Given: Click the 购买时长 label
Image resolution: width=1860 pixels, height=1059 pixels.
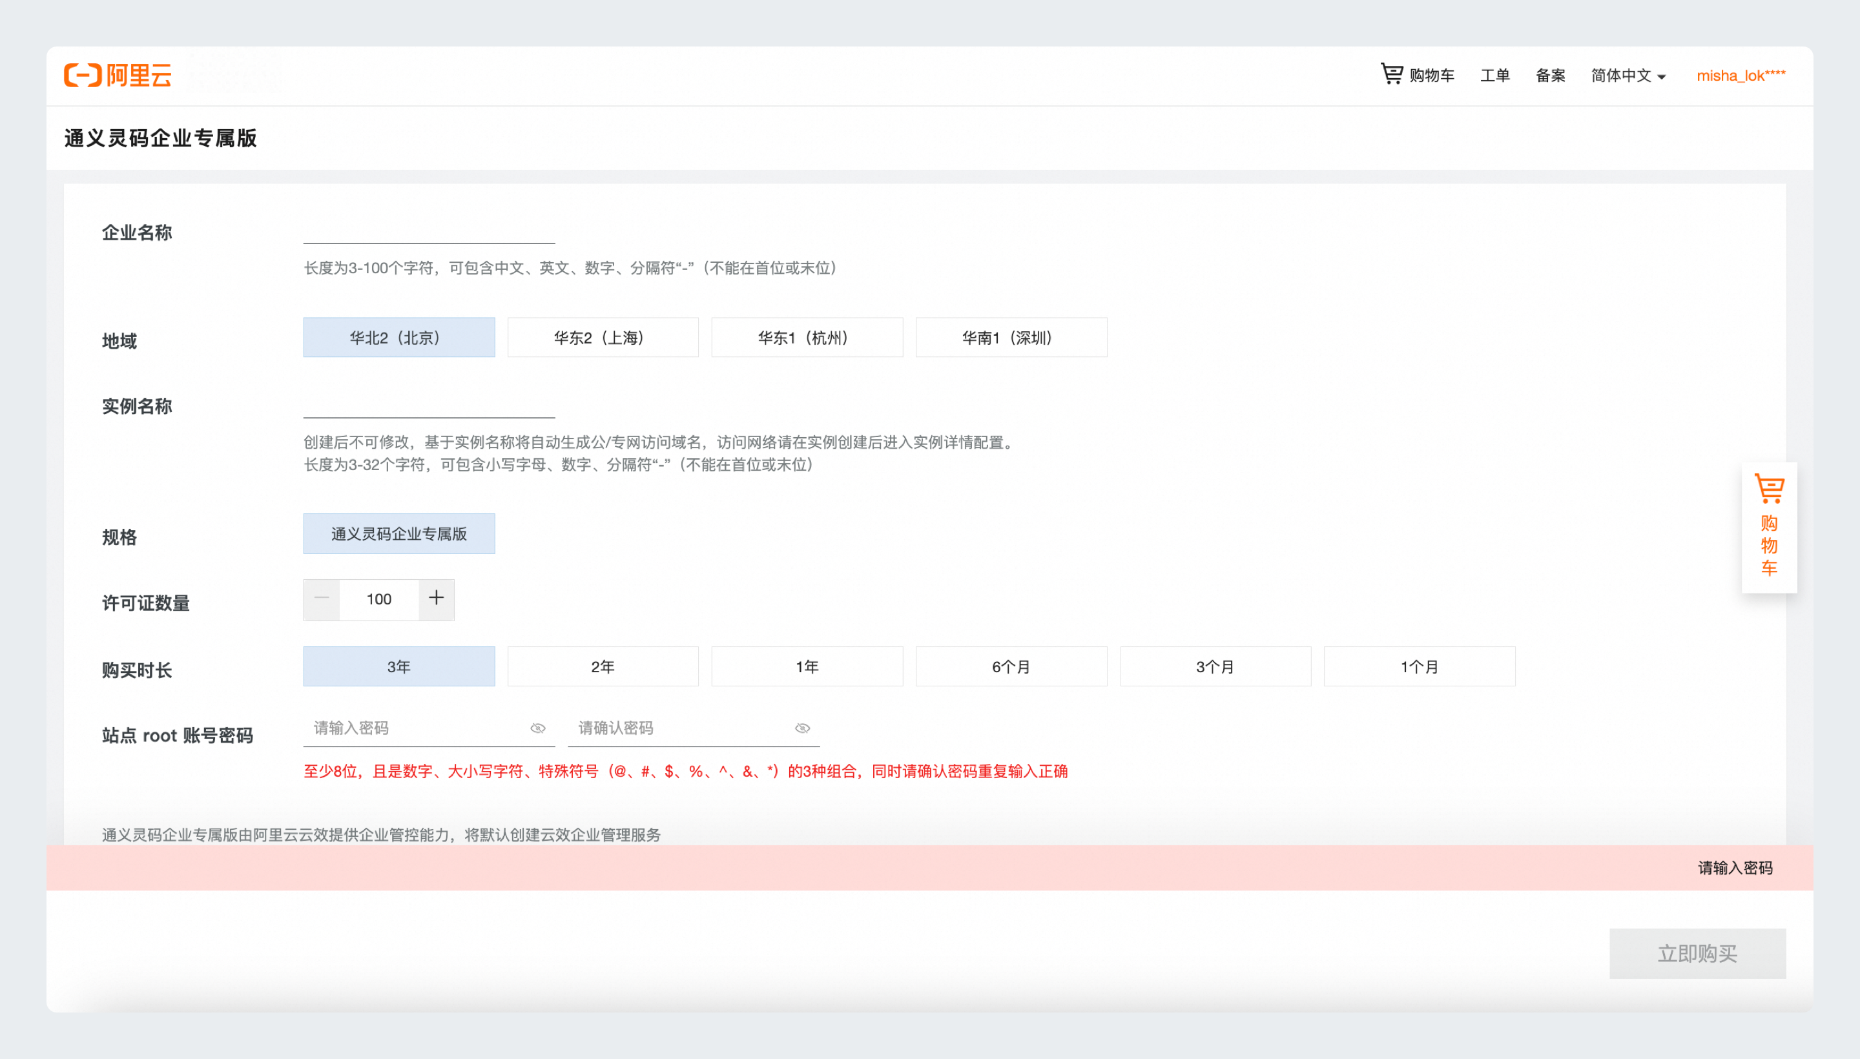Looking at the screenshot, I should [x=137, y=670].
